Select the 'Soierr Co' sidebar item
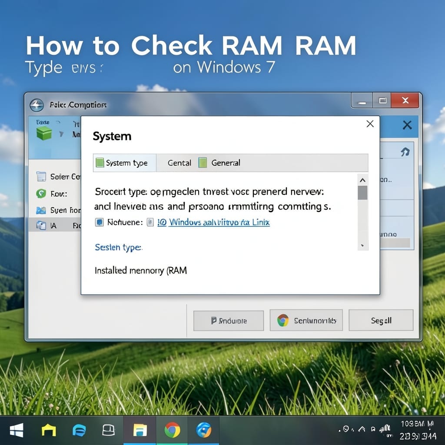The image size is (445, 445). pos(59,176)
